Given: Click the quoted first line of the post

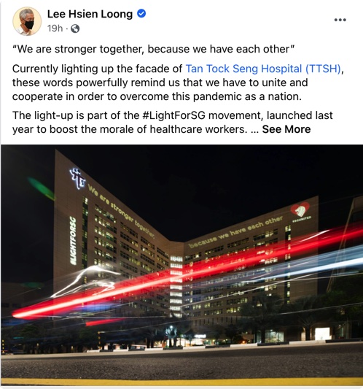Looking at the screenshot, I should 154,49.
